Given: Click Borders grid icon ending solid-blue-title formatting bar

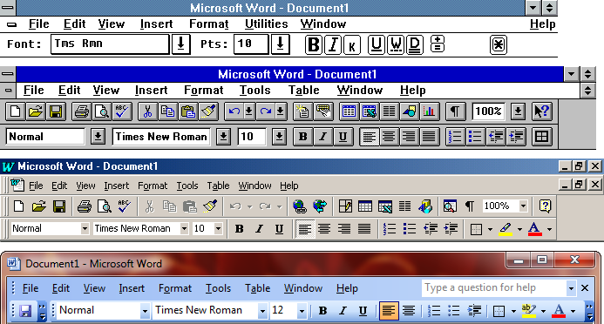Looking at the screenshot, I should (541, 137).
